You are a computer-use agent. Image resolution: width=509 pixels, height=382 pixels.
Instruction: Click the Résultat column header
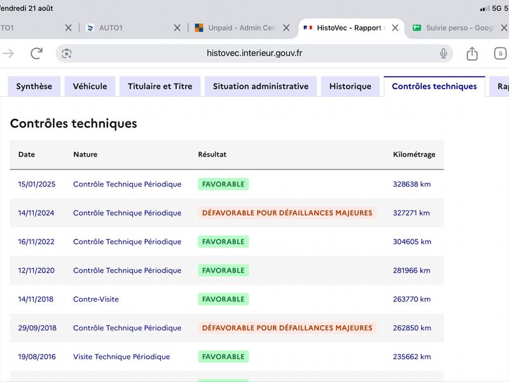213,155
